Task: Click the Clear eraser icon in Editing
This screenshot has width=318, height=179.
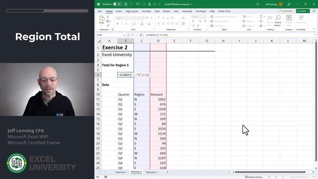Action: pyautogui.click(x=261, y=25)
